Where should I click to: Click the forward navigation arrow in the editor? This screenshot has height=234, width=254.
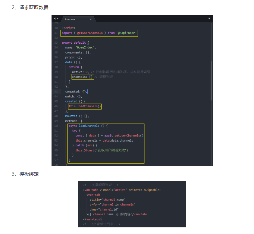tap(58, 19)
